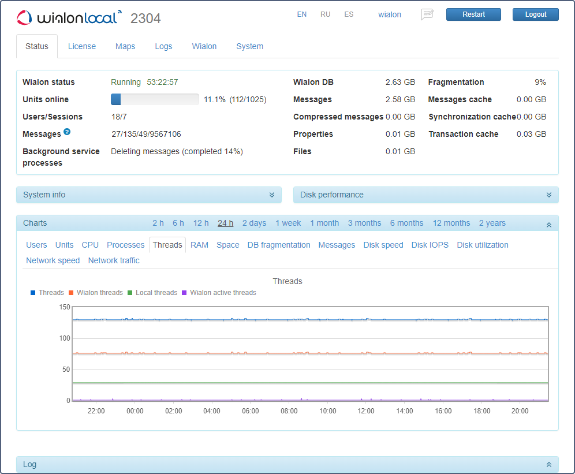575x474 pixels.
Task: Expand the System info panel
Action: (272, 195)
